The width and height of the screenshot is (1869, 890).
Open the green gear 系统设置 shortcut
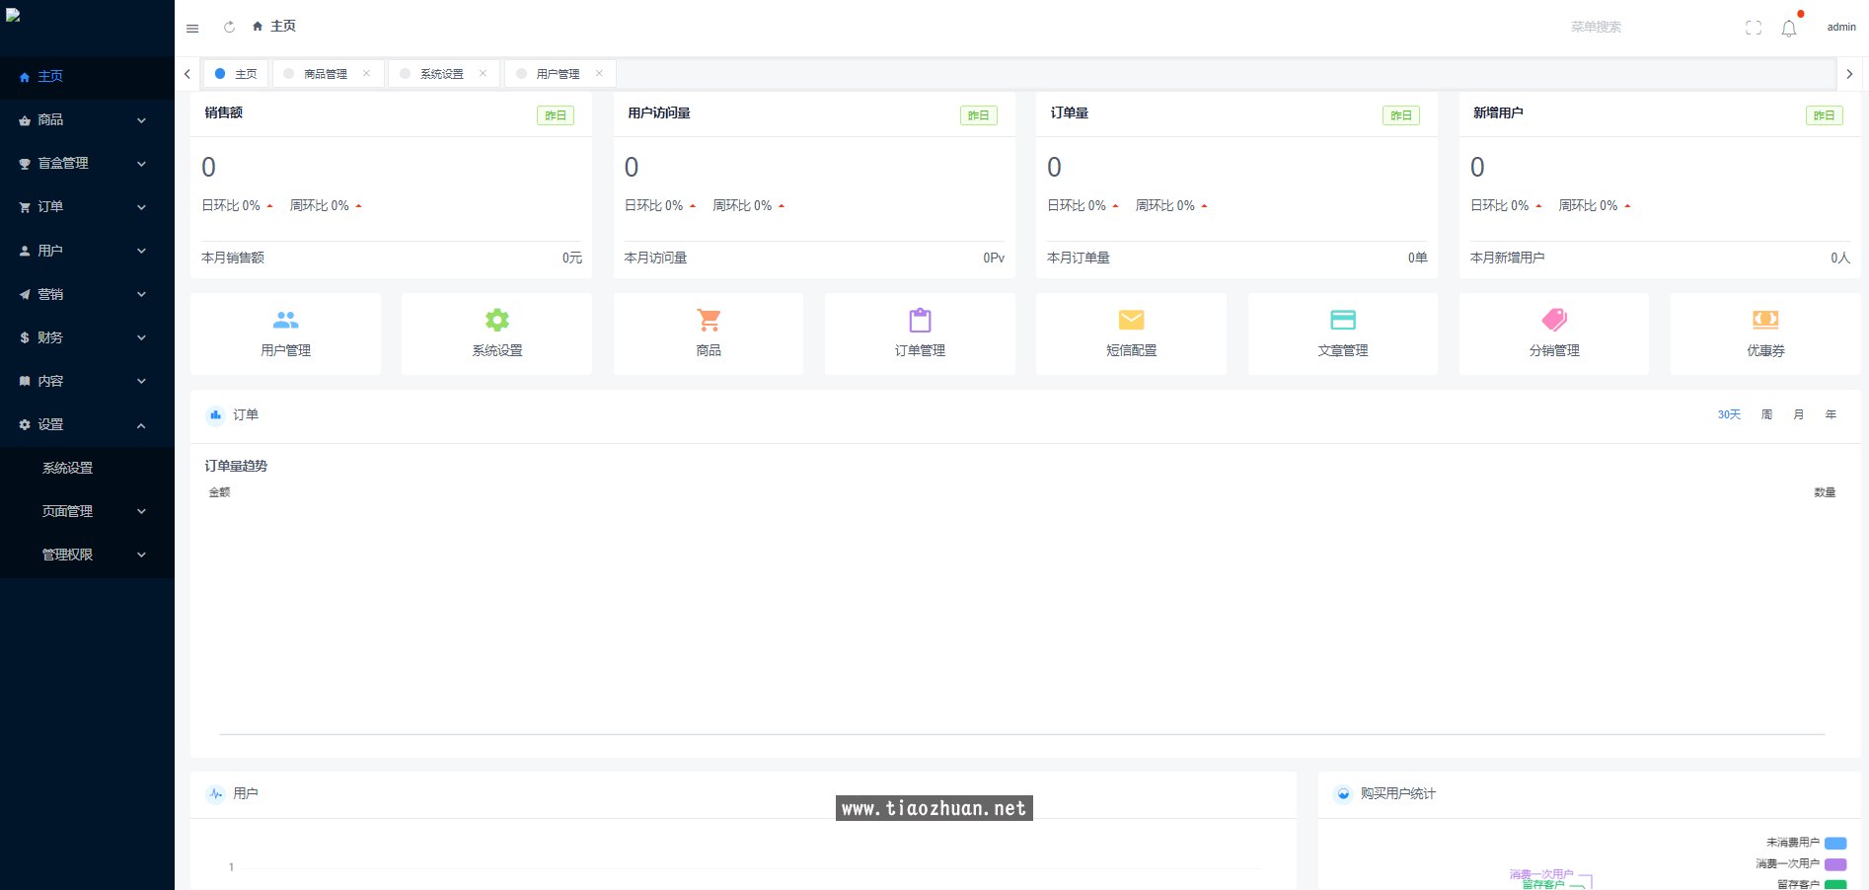[x=496, y=321]
